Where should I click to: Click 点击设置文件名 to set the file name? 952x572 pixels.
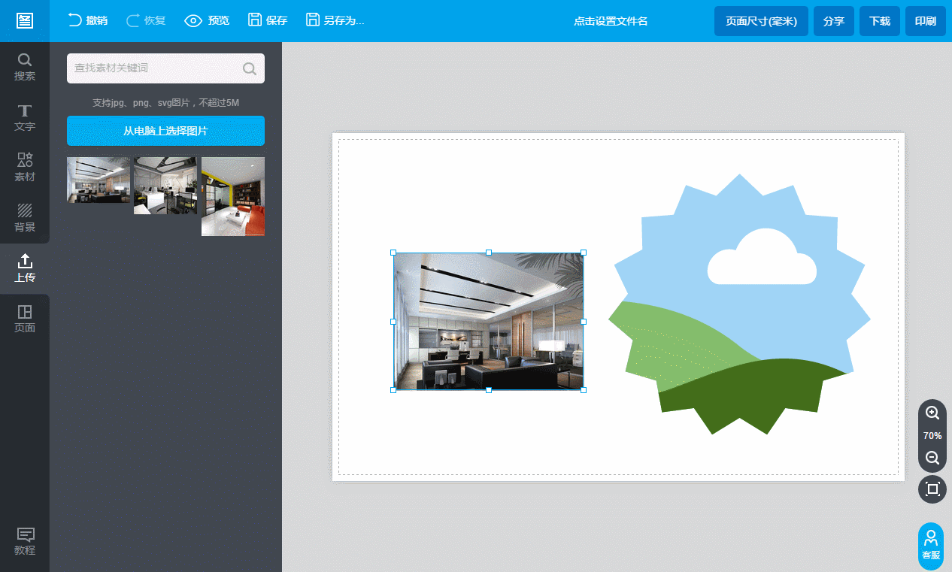click(x=611, y=21)
